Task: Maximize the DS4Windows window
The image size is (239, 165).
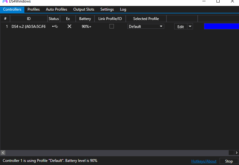Action: [218, 1]
